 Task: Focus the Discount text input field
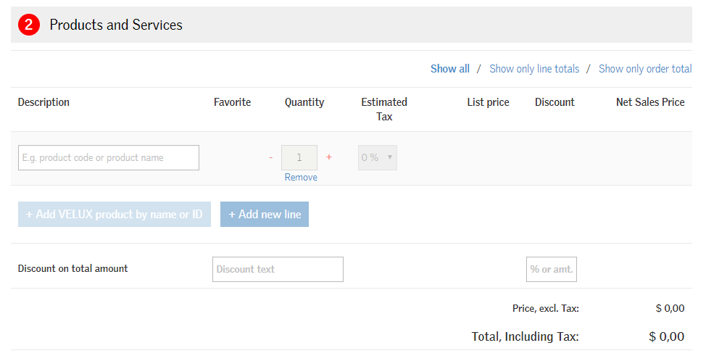pyautogui.click(x=278, y=269)
